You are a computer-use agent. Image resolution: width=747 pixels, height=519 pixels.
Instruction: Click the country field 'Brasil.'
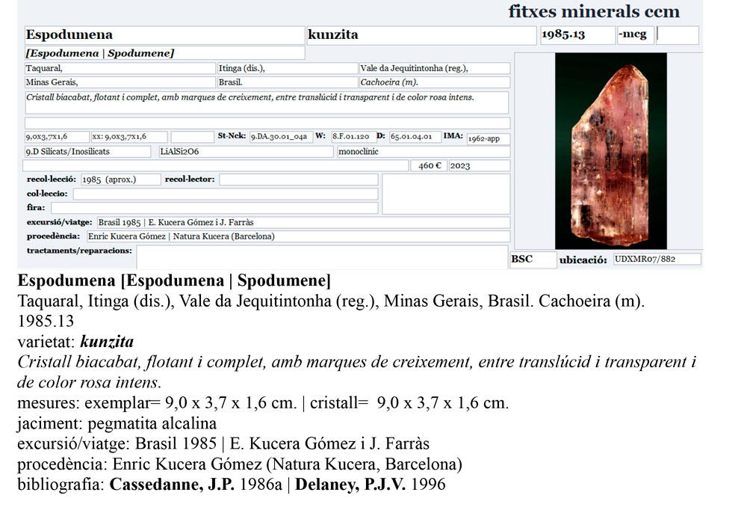coord(288,82)
